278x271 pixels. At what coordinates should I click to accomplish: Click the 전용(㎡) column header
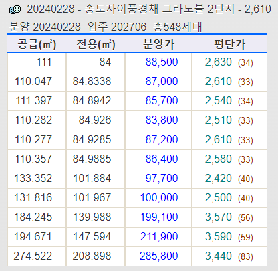(96, 44)
